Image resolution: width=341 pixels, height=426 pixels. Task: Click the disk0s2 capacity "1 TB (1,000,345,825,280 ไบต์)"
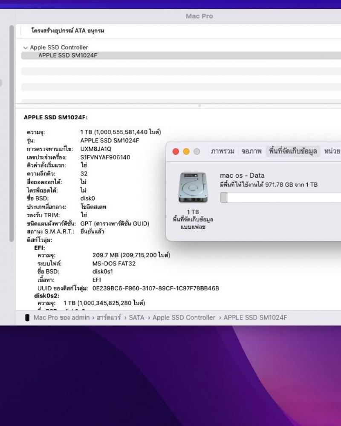coord(104,303)
